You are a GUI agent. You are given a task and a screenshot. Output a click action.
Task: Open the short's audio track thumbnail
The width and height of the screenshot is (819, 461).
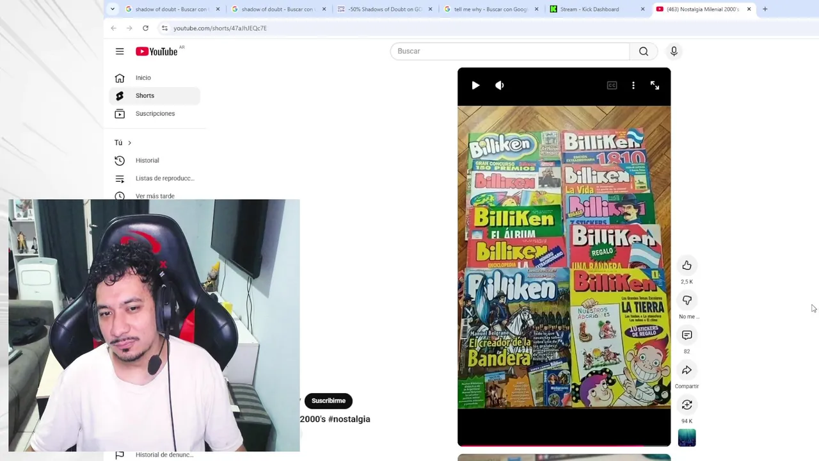click(x=687, y=438)
